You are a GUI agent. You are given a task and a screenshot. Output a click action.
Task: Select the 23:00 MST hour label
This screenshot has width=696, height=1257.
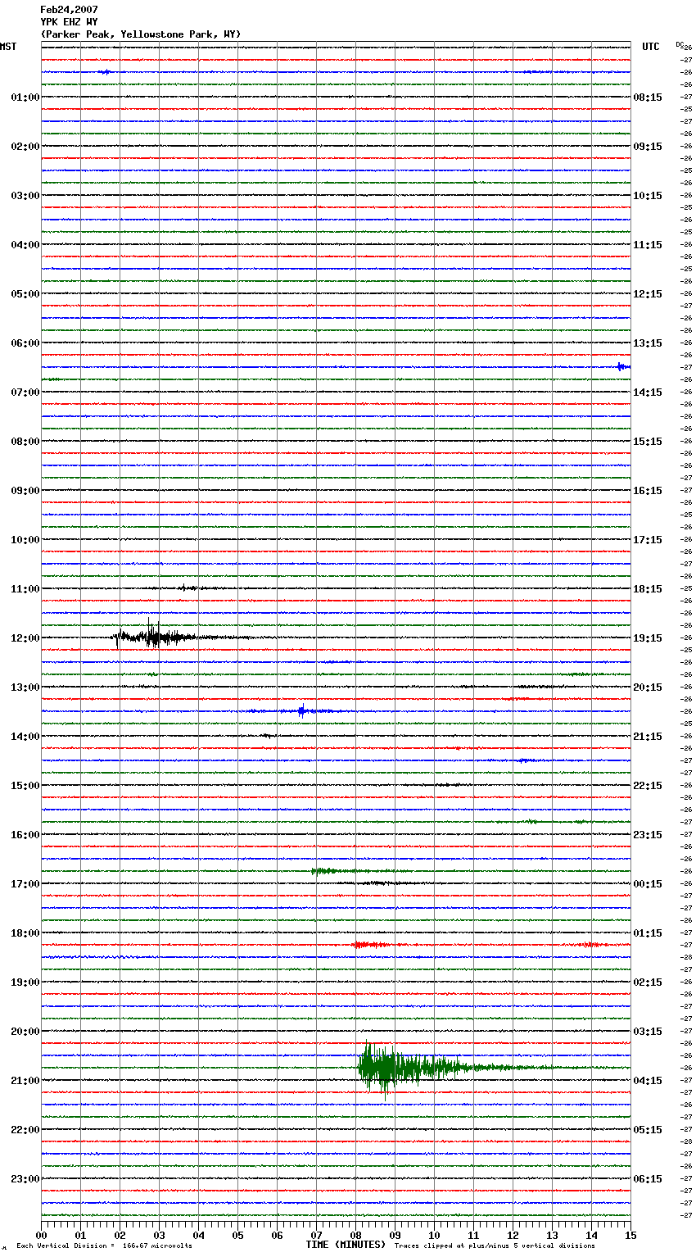click(25, 1179)
